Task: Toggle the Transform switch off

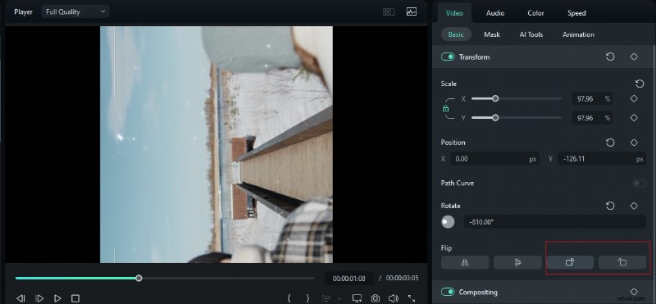Action: pos(448,57)
